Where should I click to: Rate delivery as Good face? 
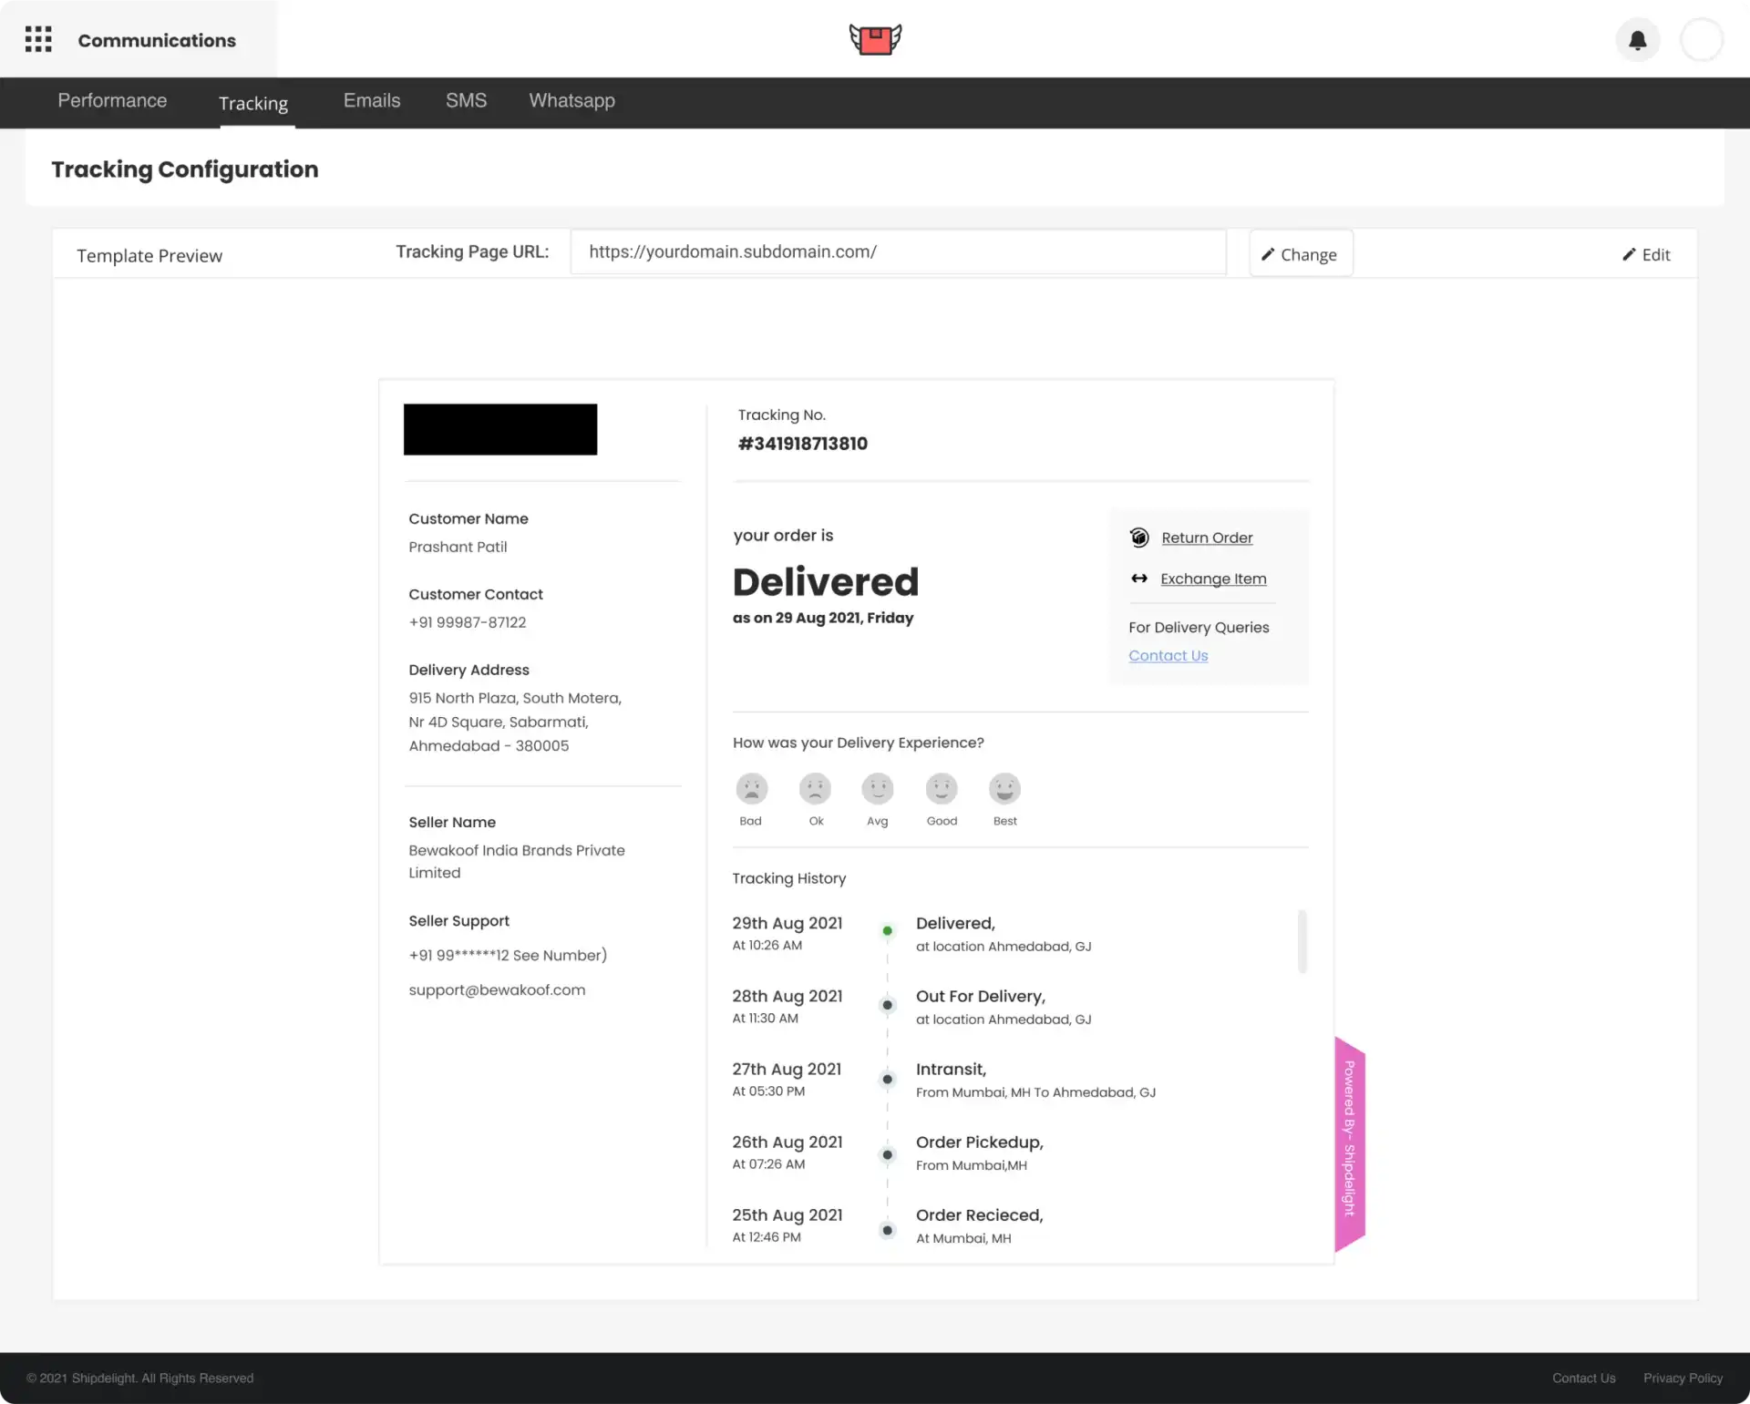[942, 789]
